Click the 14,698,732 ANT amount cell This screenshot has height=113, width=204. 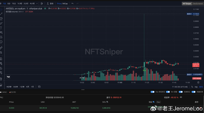[x=75, y=108]
